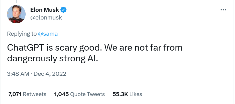Open the @elonmusk handle link
Screen dimensions: 235x104
click(x=46, y=17)
